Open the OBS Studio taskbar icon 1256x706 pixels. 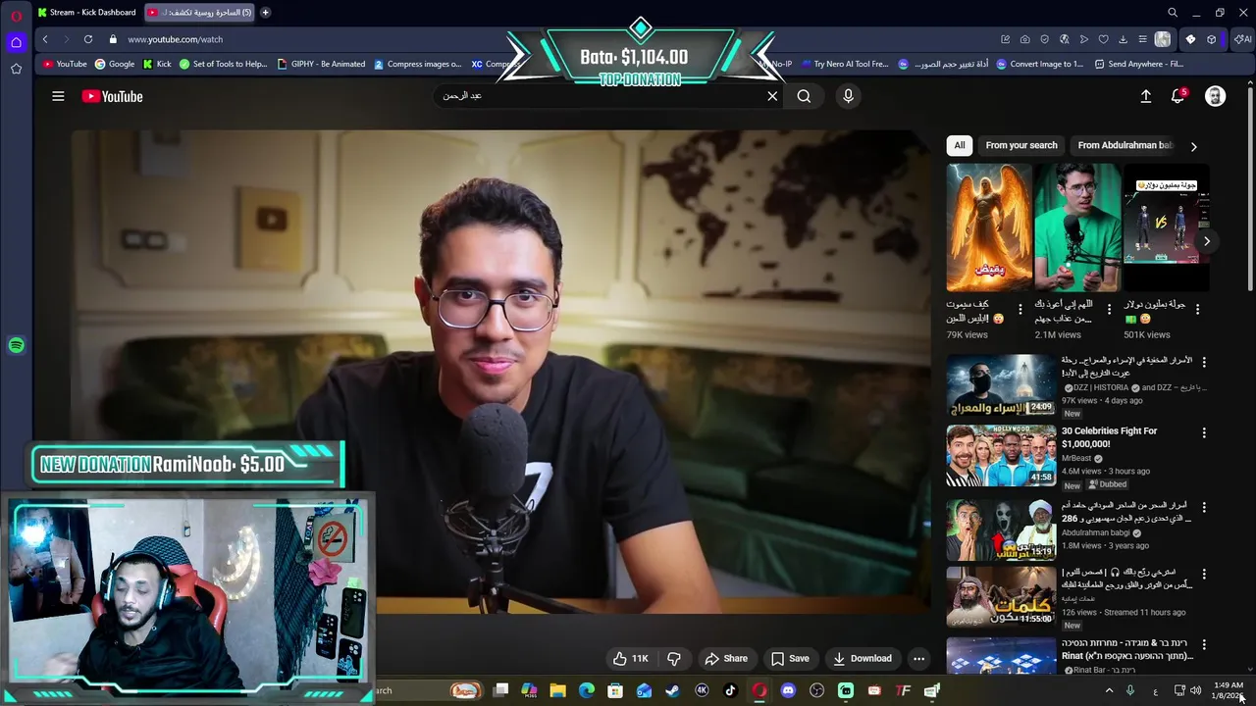[x=816, y=690]
